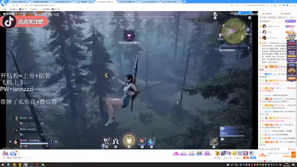Click the circular minimap in the game
The height and width of the screenshot is (167, 297).
click(234, 31)
